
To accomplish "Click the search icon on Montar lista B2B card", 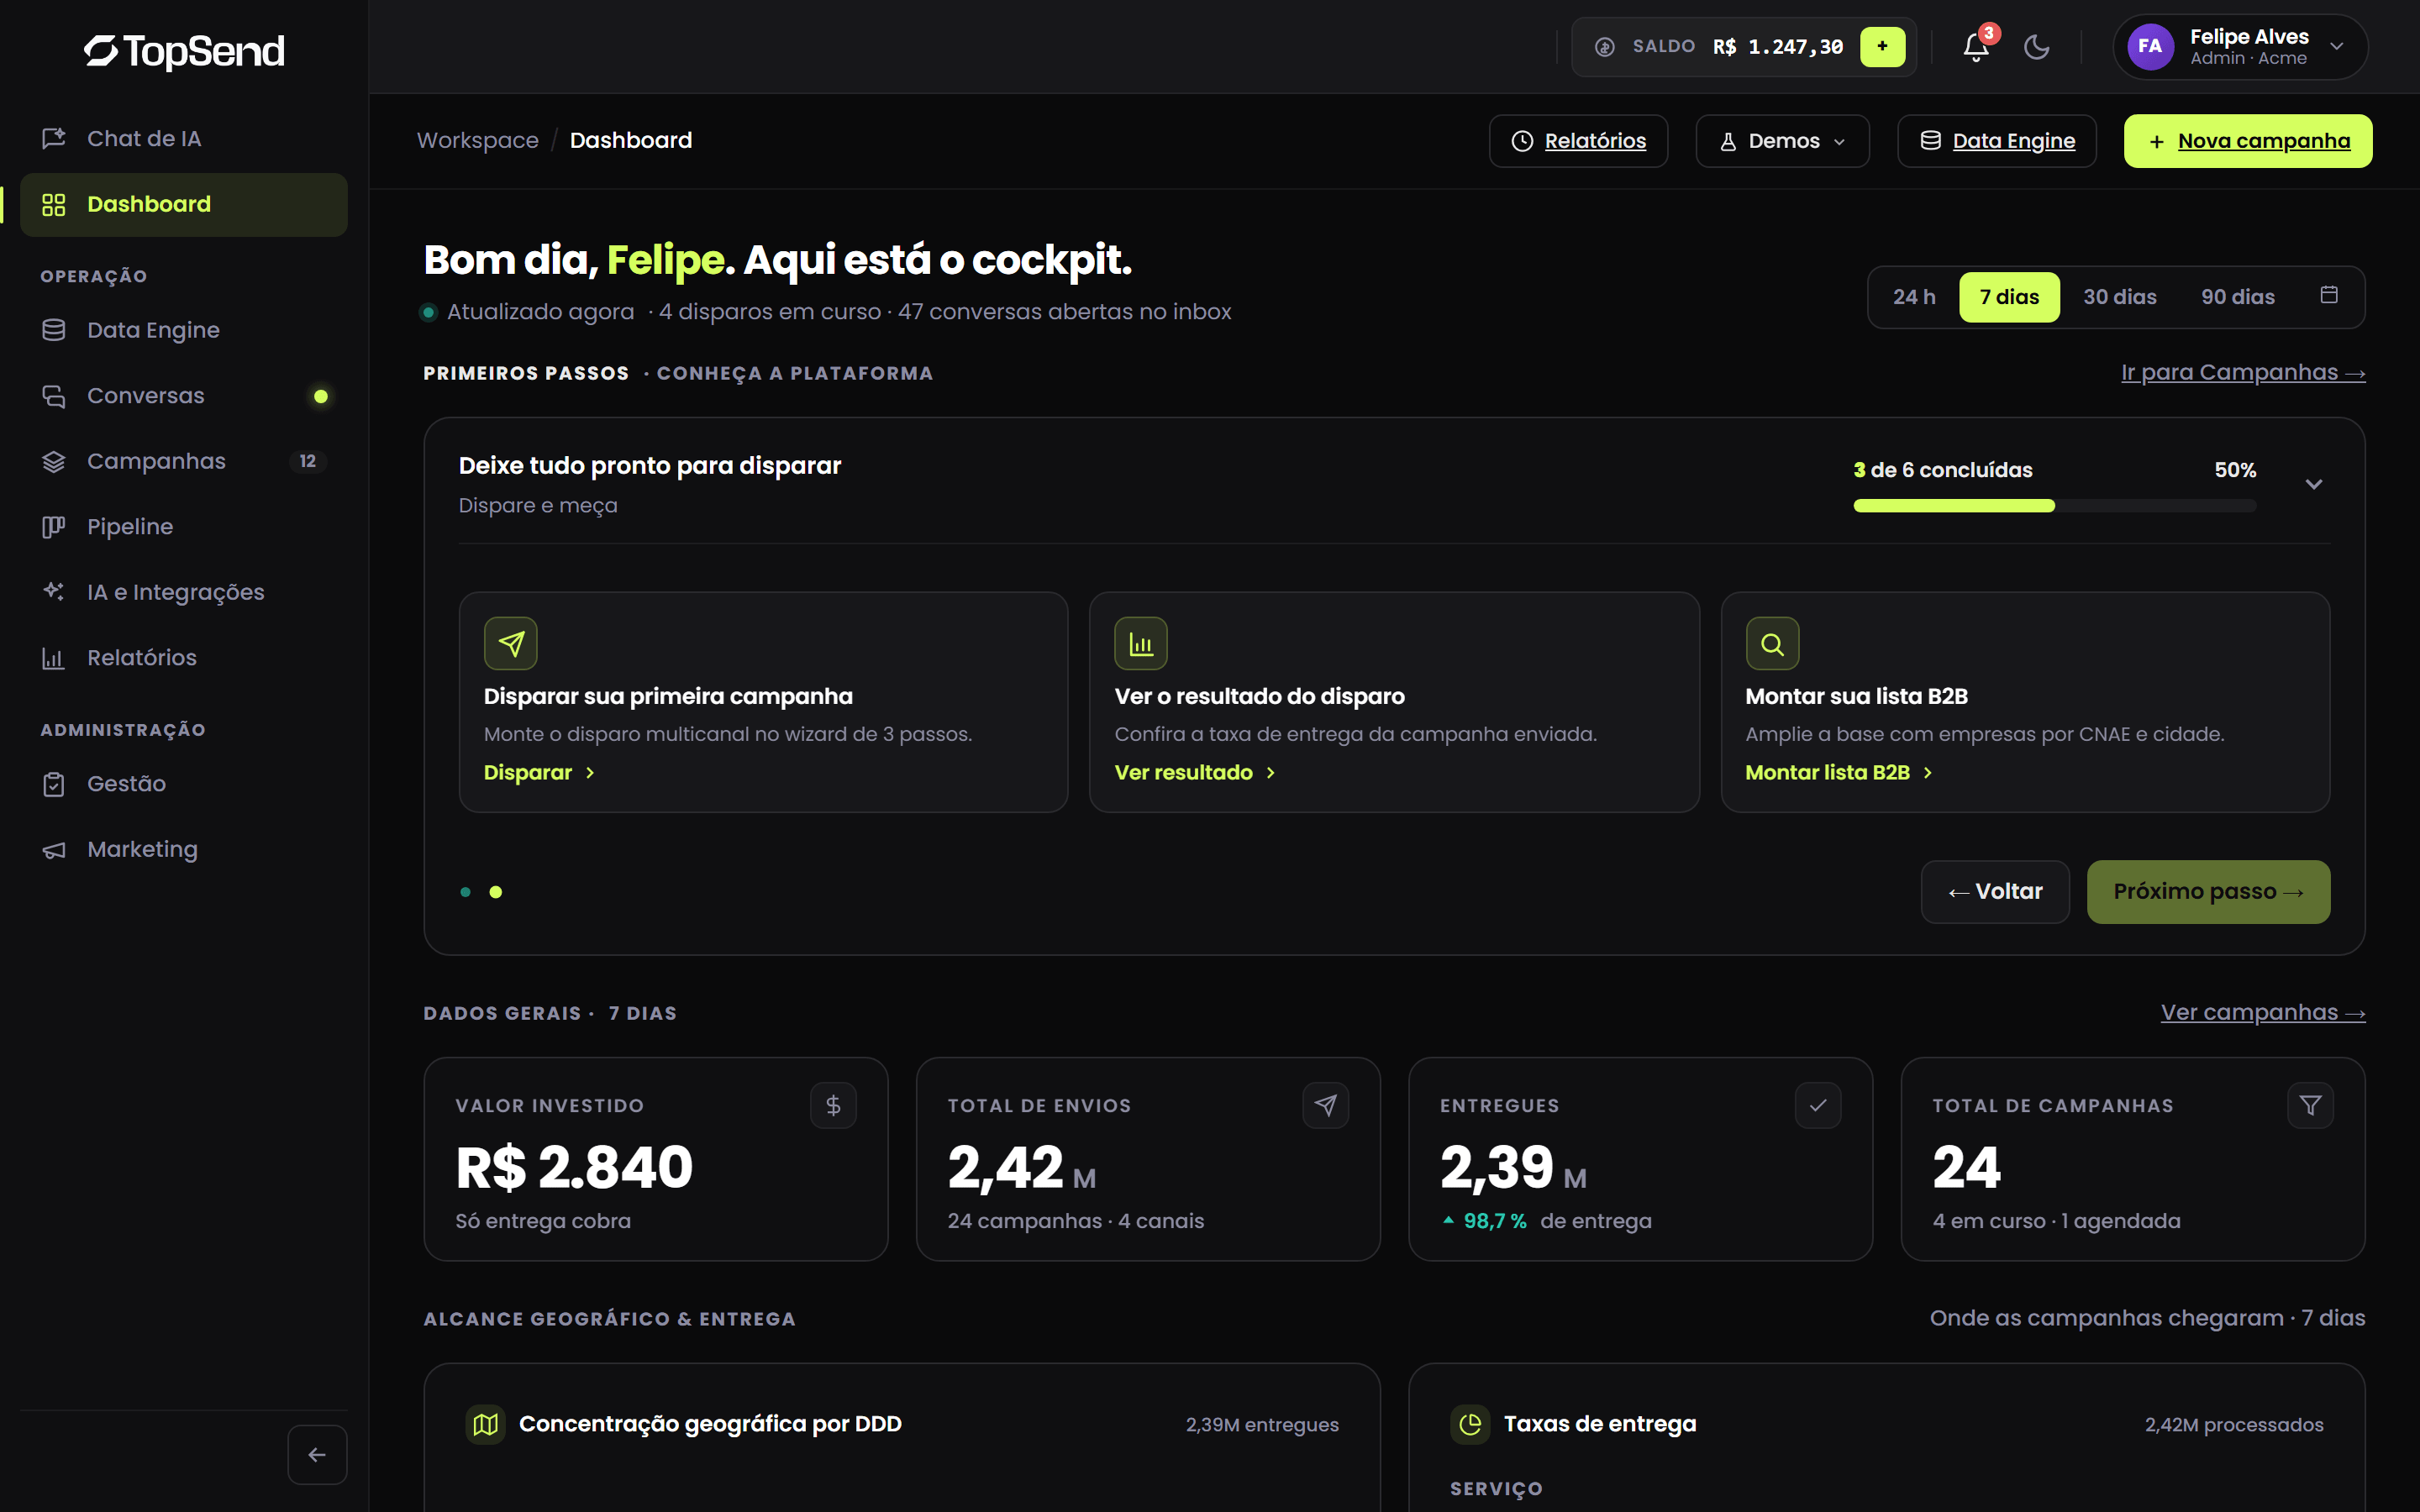I will coord(1772,643).
